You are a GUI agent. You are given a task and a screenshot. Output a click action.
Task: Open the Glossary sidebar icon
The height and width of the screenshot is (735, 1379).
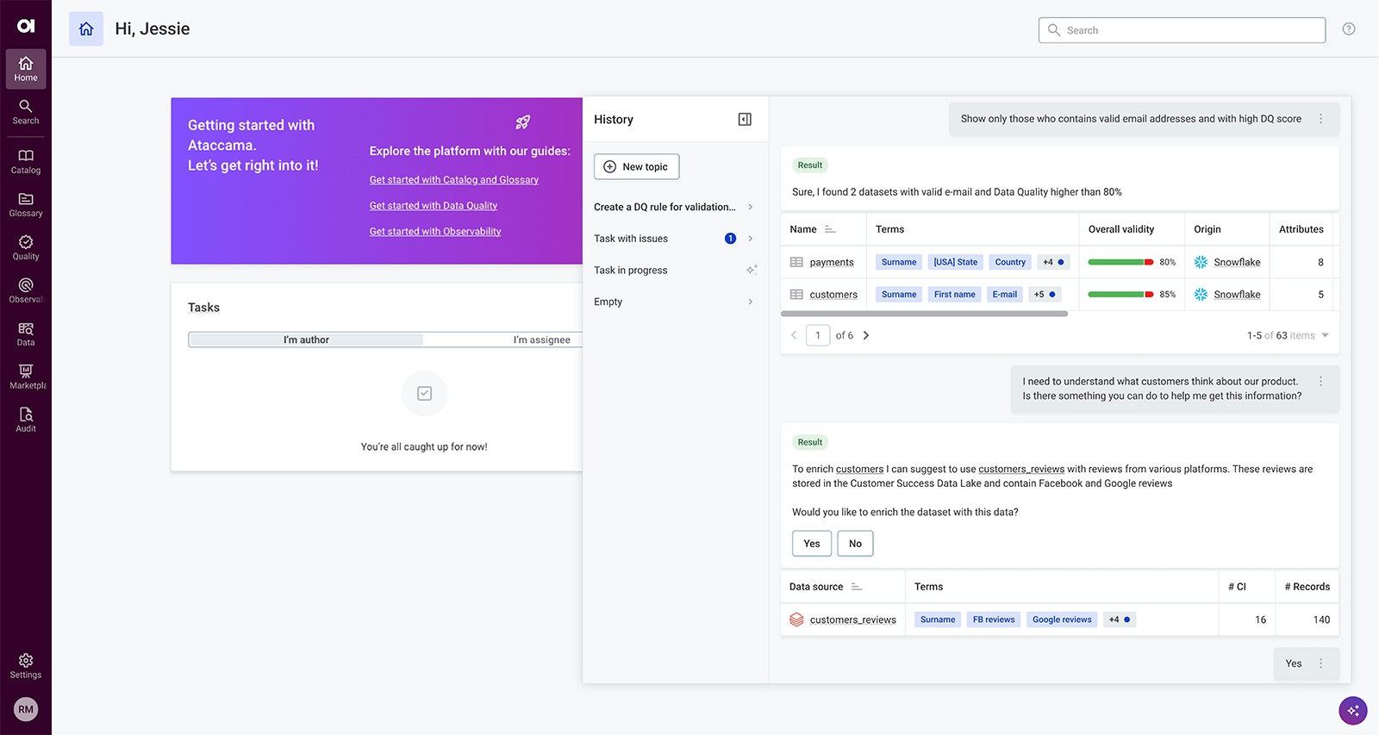pos(26,204)
